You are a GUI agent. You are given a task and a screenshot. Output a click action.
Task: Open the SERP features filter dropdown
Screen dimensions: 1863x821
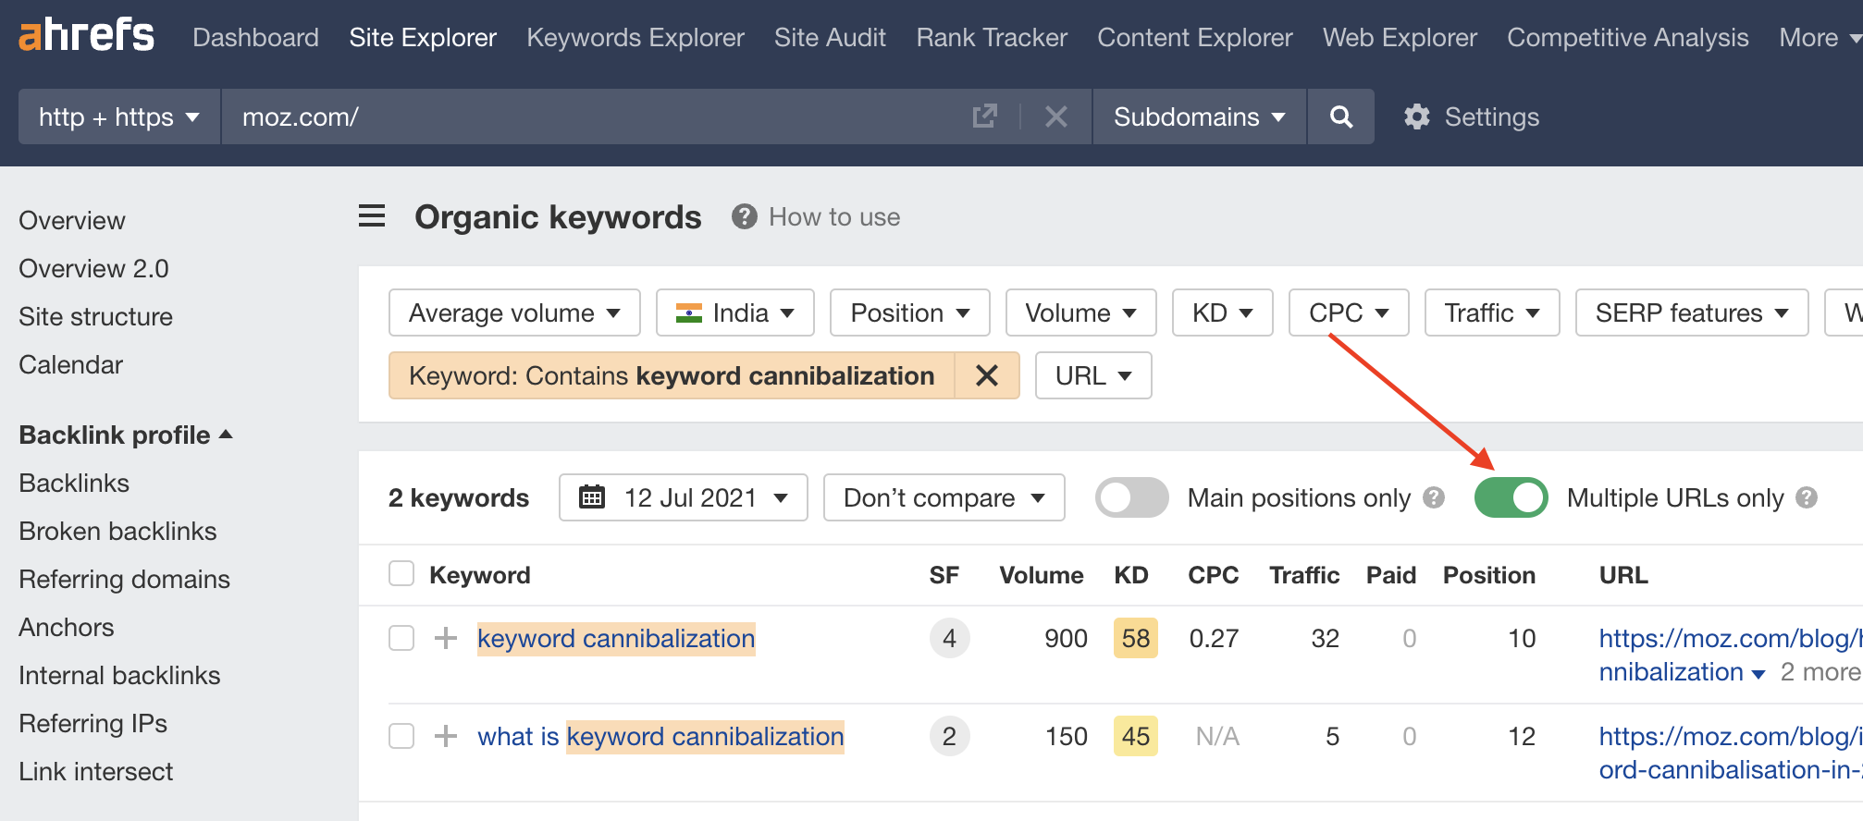coord(1692,312)
